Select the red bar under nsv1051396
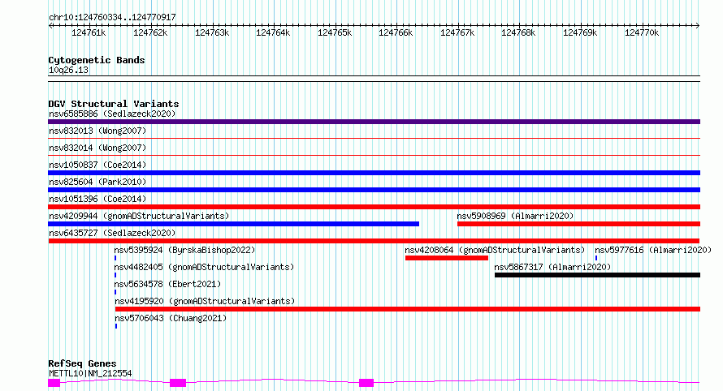 tap(374, 207)
